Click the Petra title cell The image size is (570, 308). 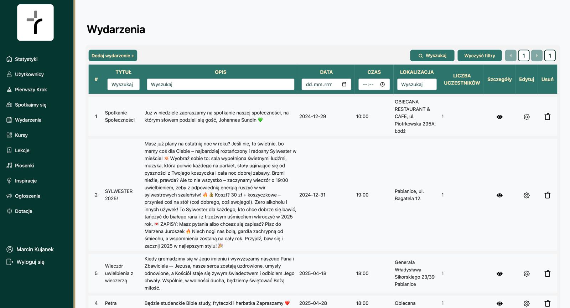(x=110, y=303)
